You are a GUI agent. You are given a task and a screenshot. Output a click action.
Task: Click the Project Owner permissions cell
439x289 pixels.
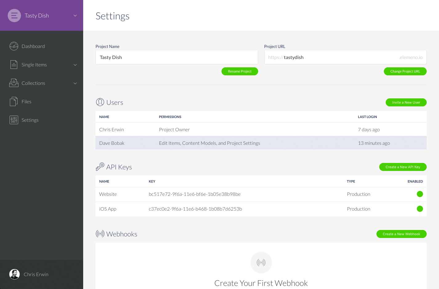pos(174,129)
